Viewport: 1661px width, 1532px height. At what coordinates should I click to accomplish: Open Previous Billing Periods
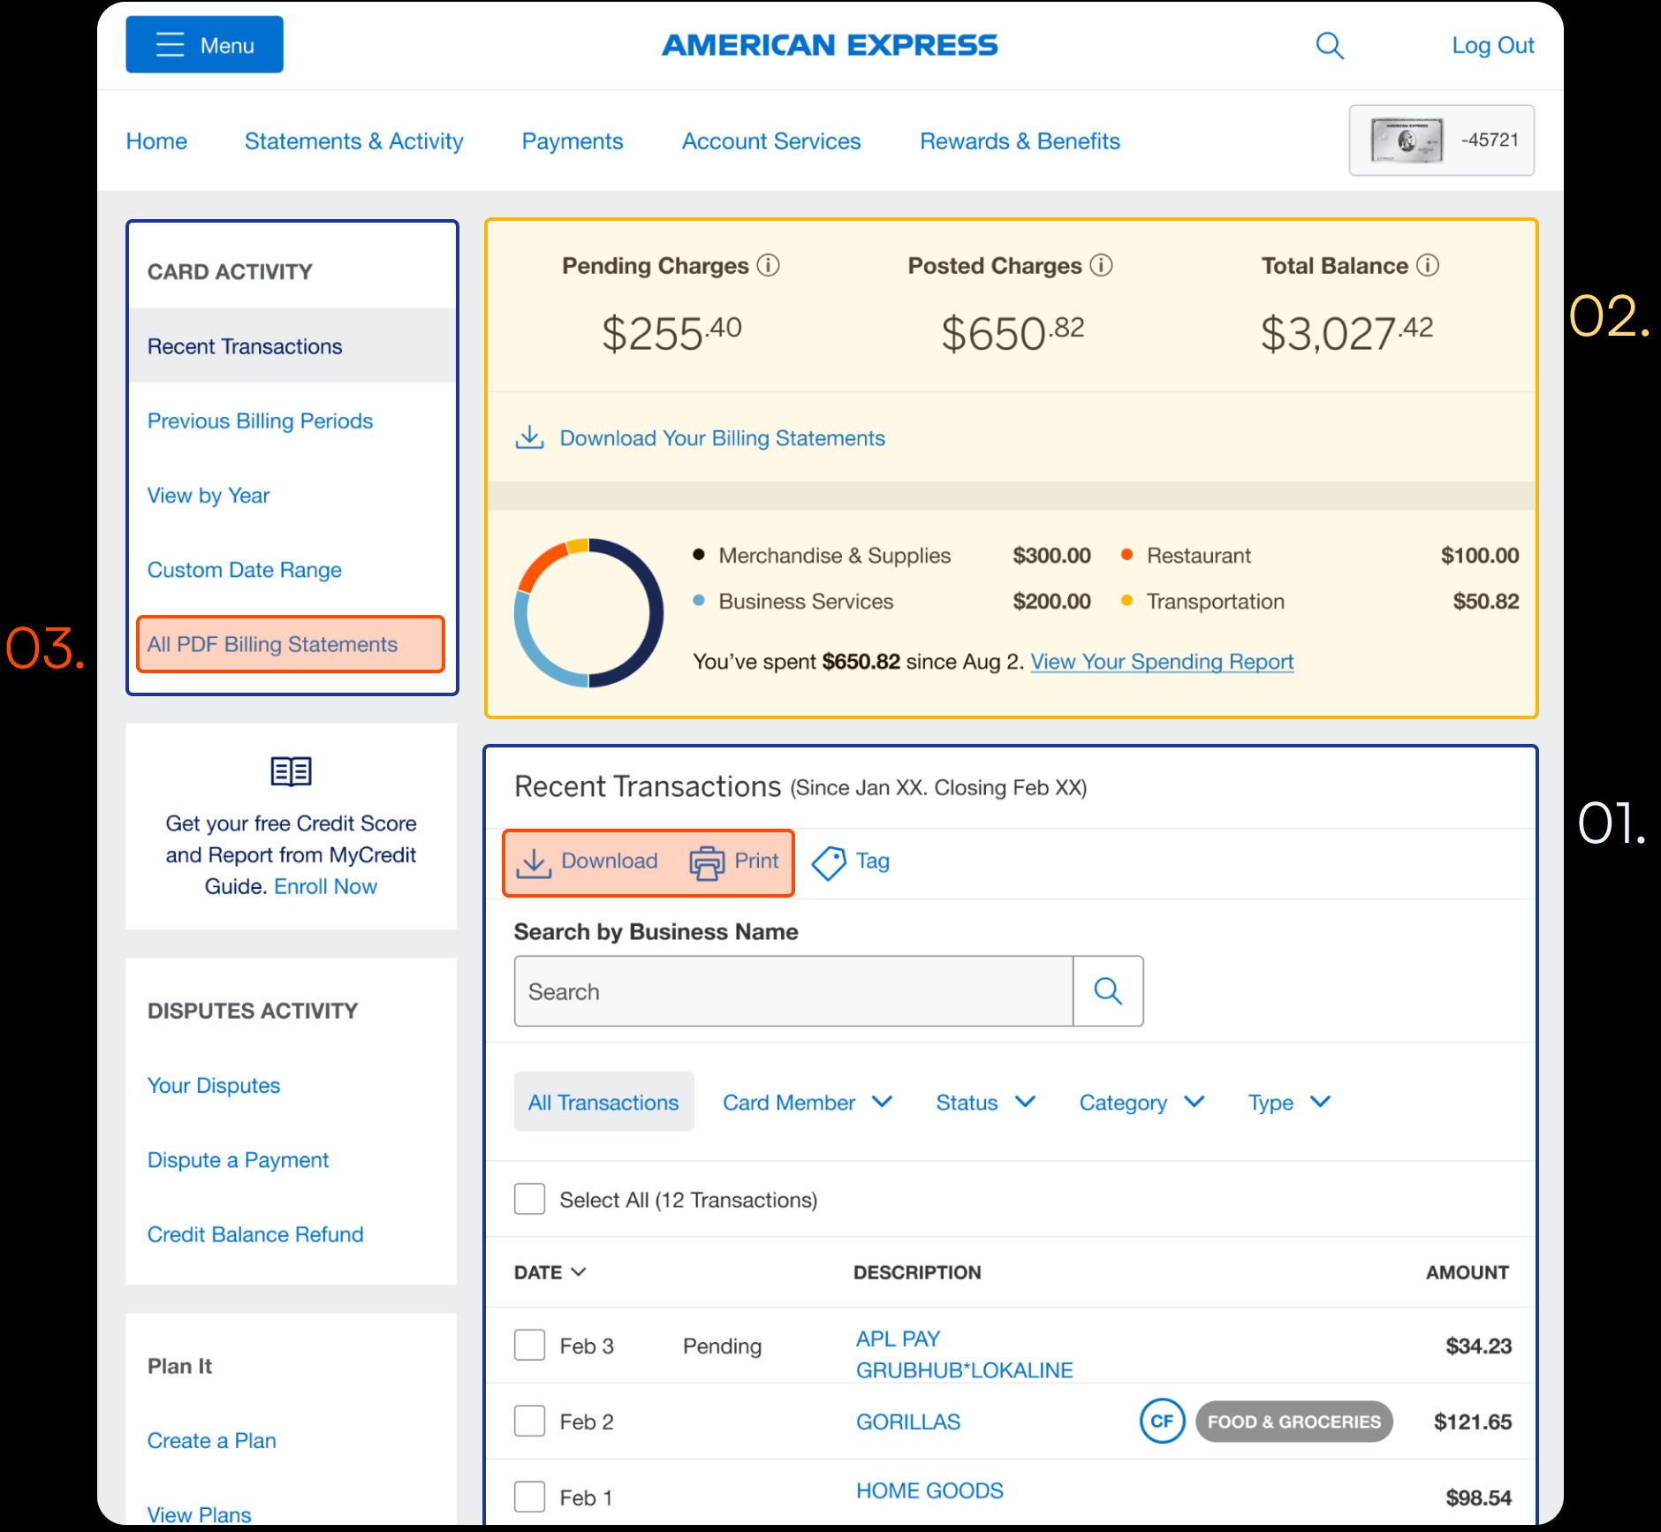point(260,421)
